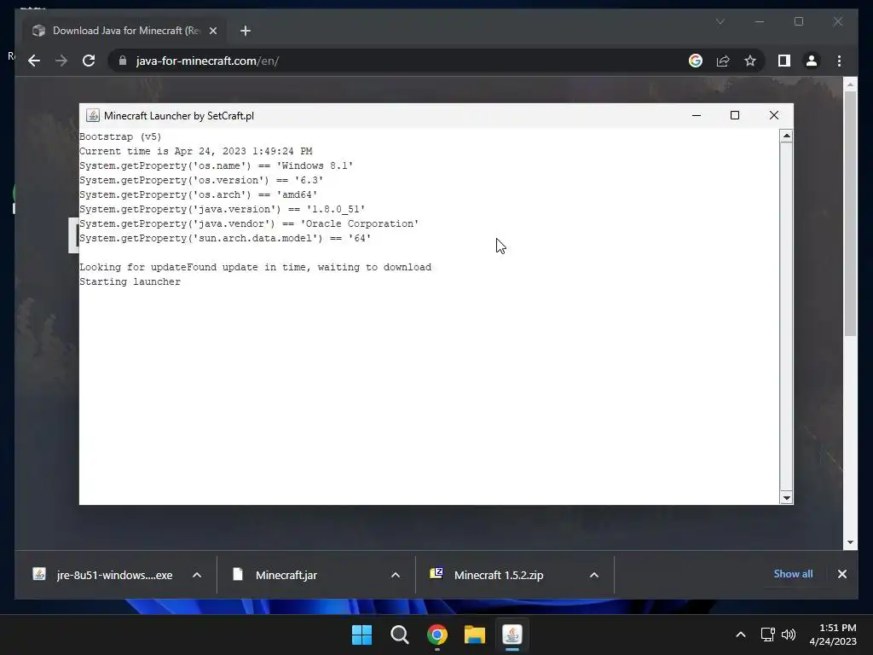Image resolution: width=873 pixels, height=655 pixels.
Task: Select the Download Java for Minecraft tab
Action: click(125, 31)
